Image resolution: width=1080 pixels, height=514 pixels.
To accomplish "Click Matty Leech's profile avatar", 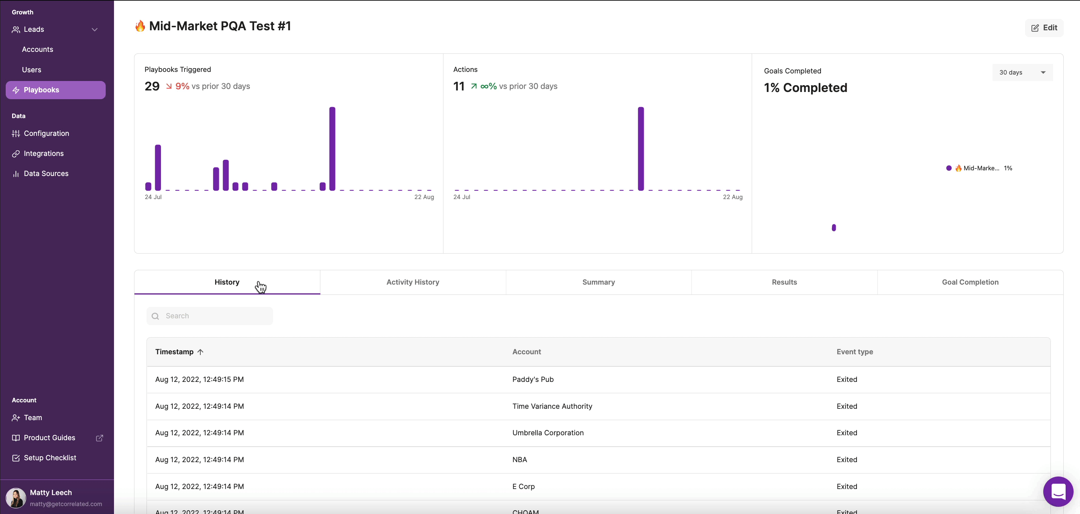I will pos(16,498).
